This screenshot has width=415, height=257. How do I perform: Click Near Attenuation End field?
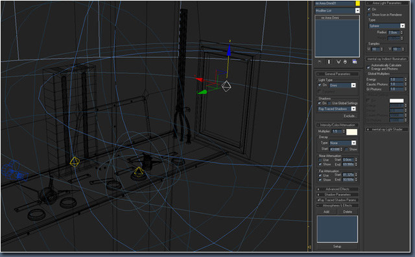pos(348,164)
